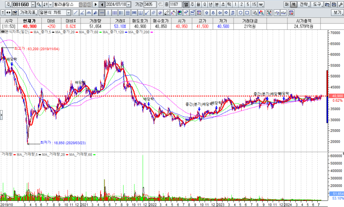Viewport: 344px width, 207px height.
Task: Click the 보기 button
Action: point(337,13)
